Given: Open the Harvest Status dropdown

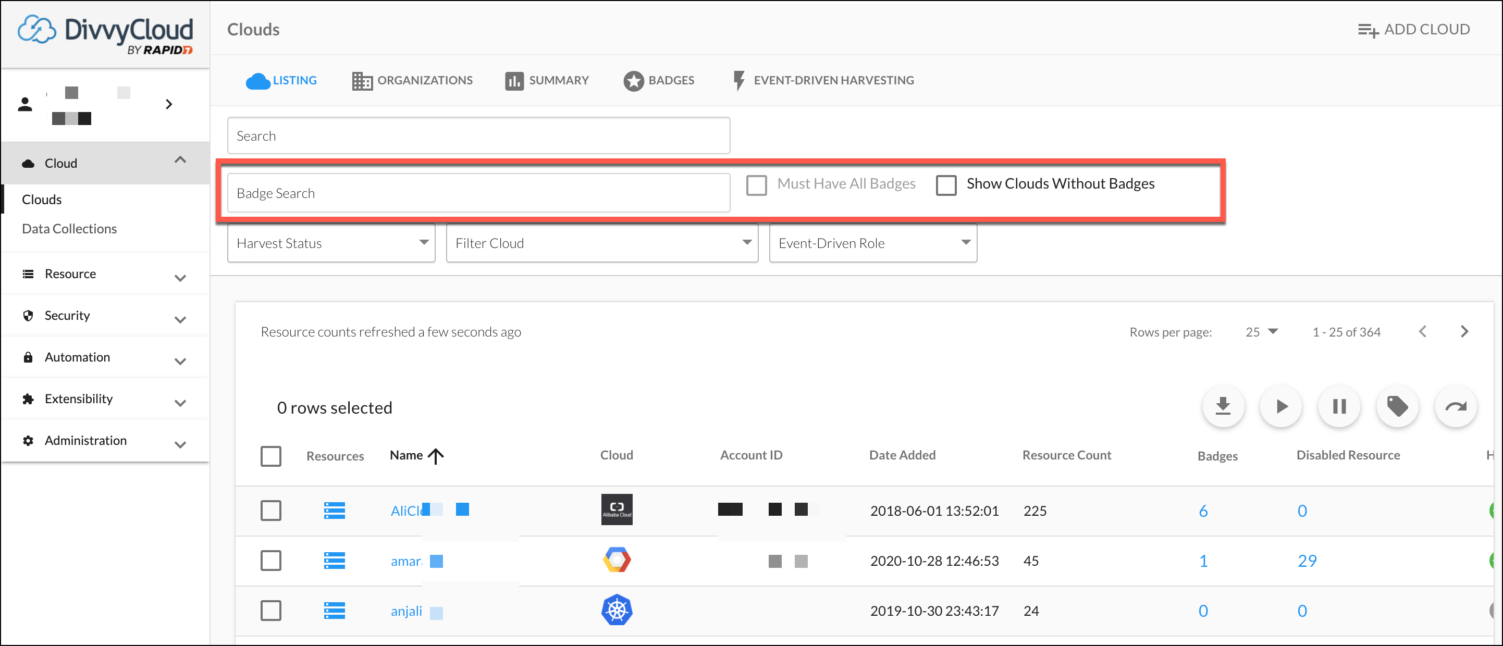Looking at the screenshot, I should [331, 243].
